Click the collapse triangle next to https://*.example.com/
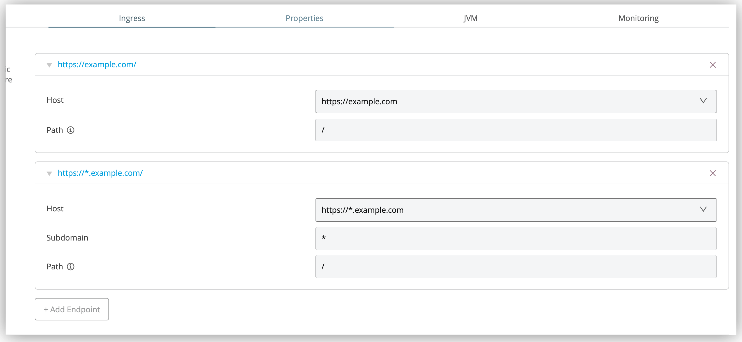 click(49, 174)
